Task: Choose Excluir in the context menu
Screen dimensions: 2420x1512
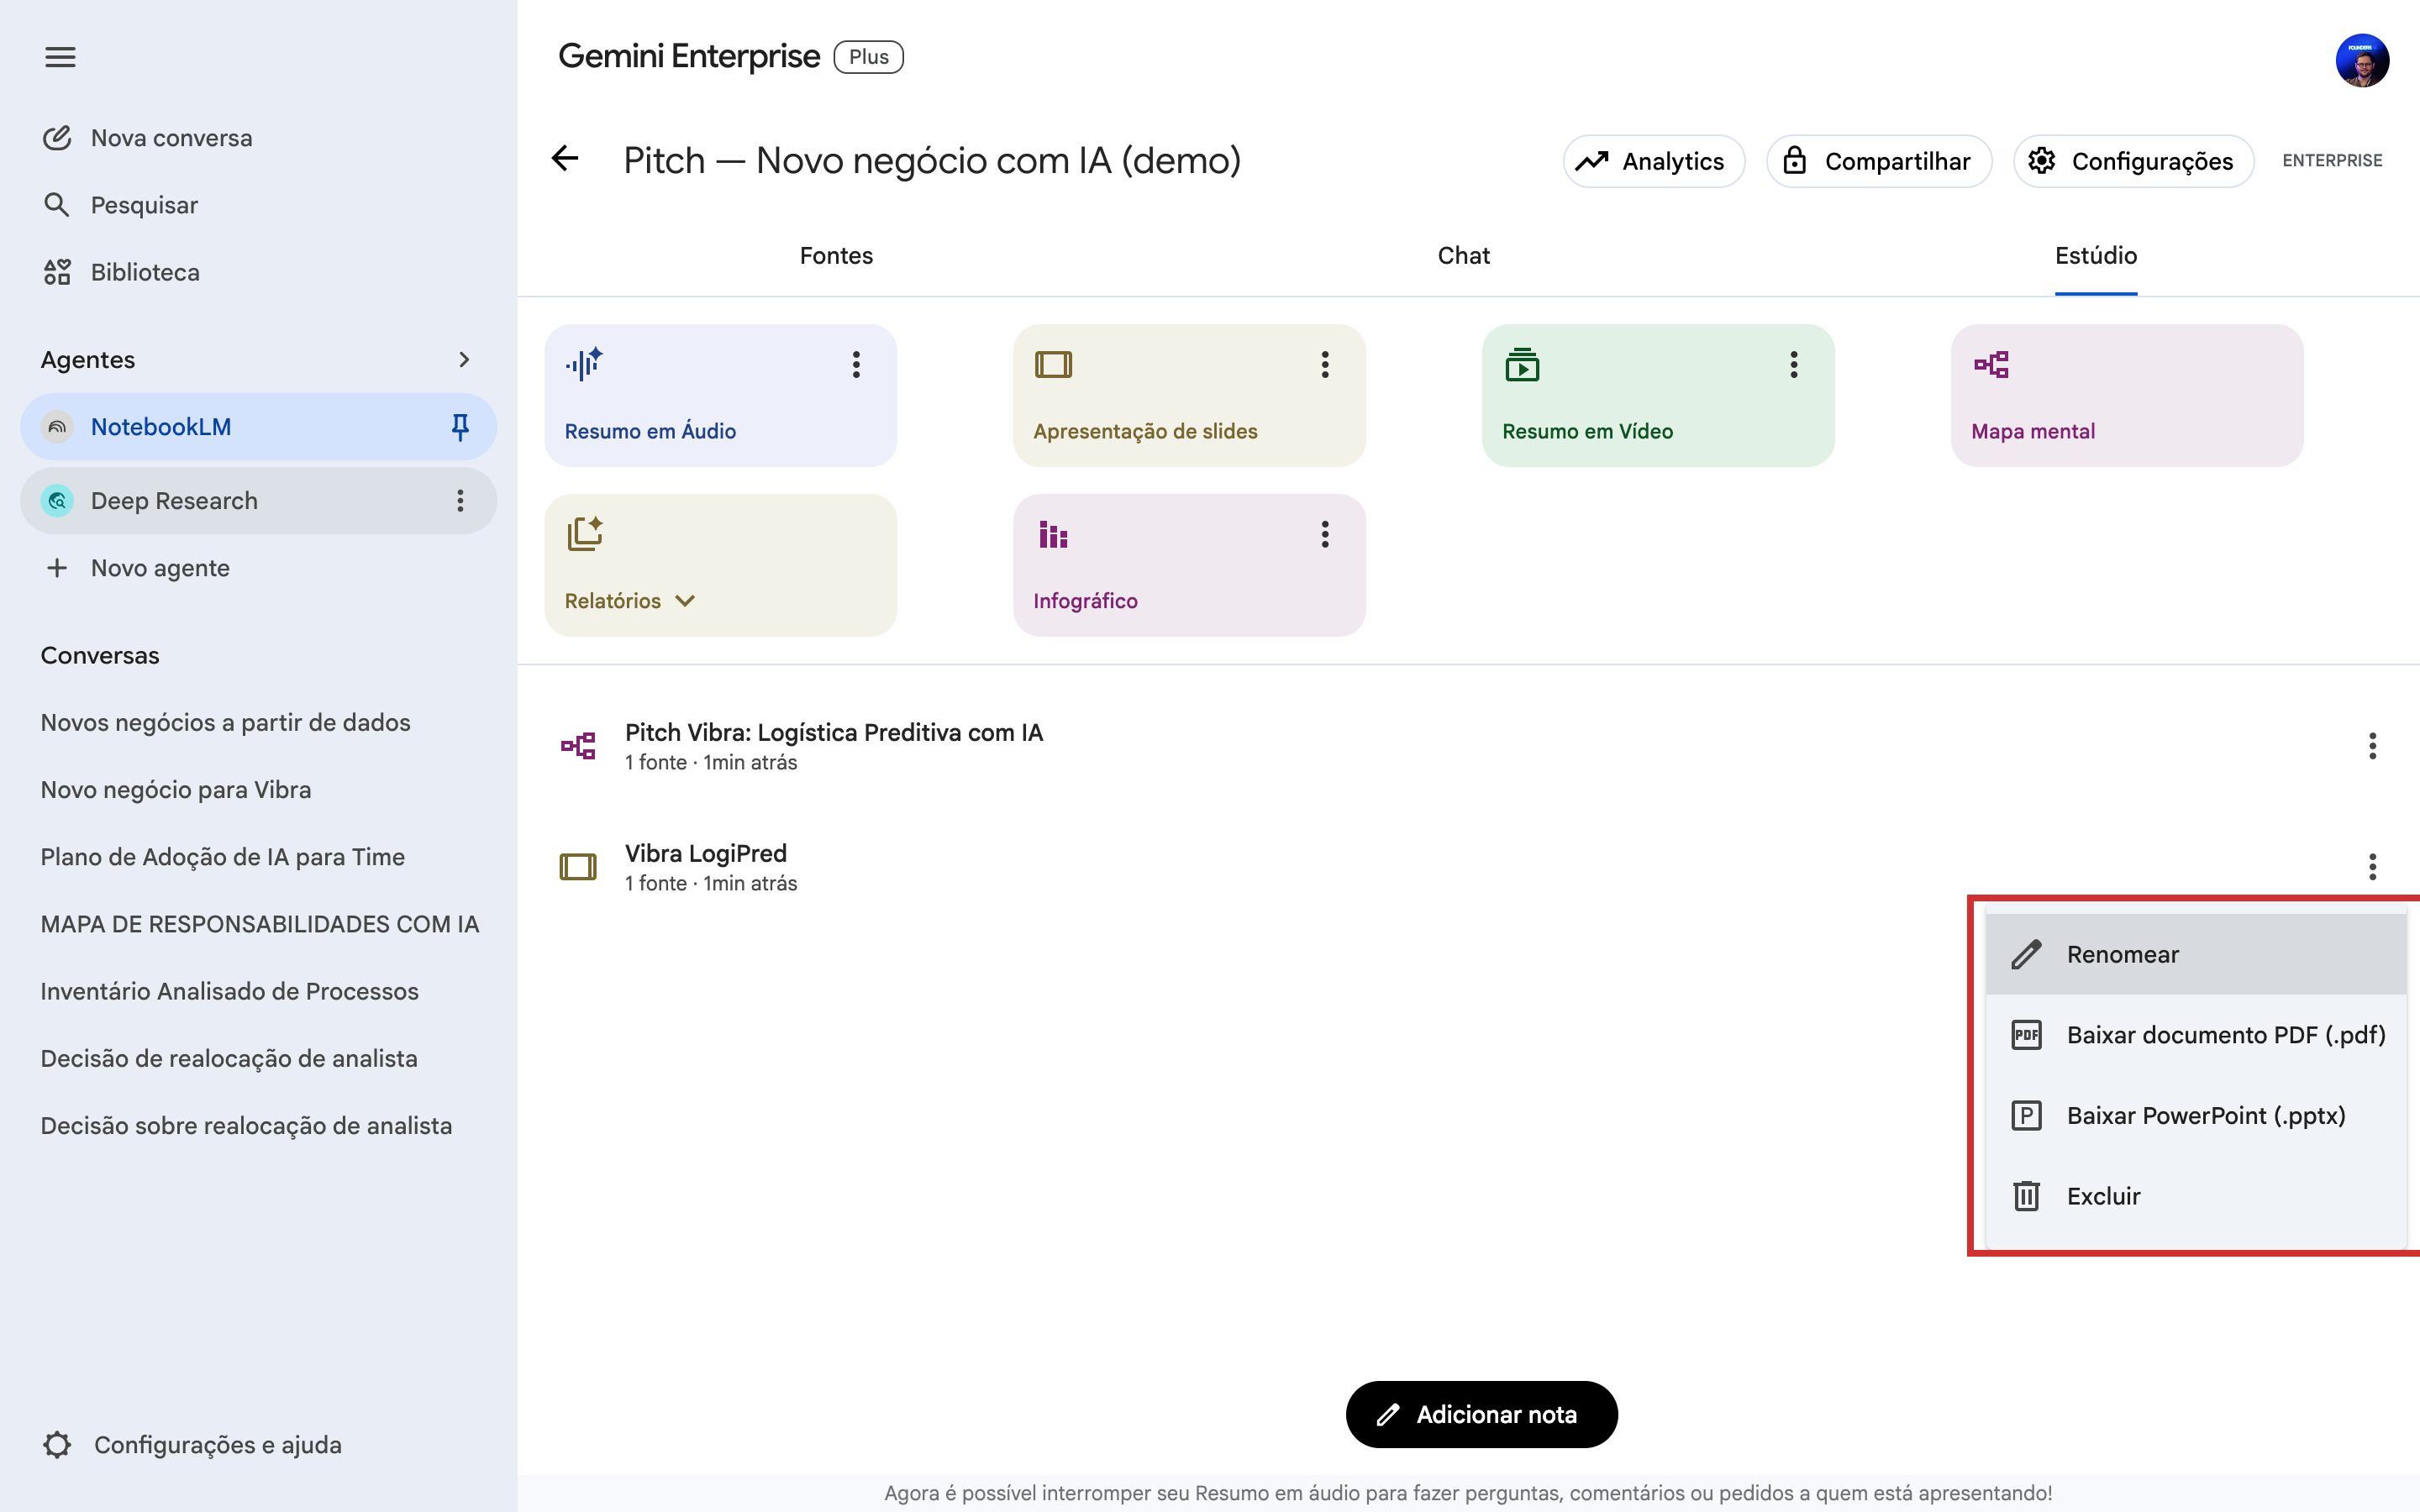Action: tap(2195, 1196)
